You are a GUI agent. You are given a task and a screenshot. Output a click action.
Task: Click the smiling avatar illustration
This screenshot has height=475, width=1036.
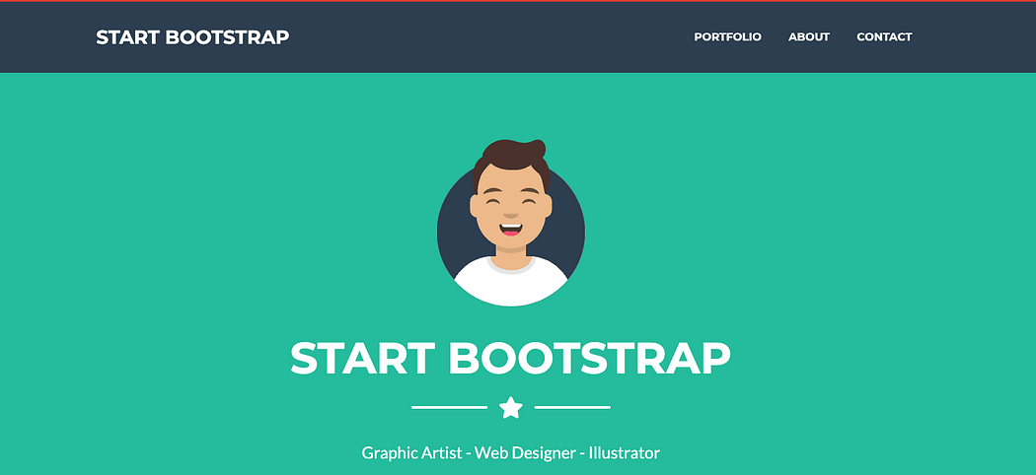point(511,223)
